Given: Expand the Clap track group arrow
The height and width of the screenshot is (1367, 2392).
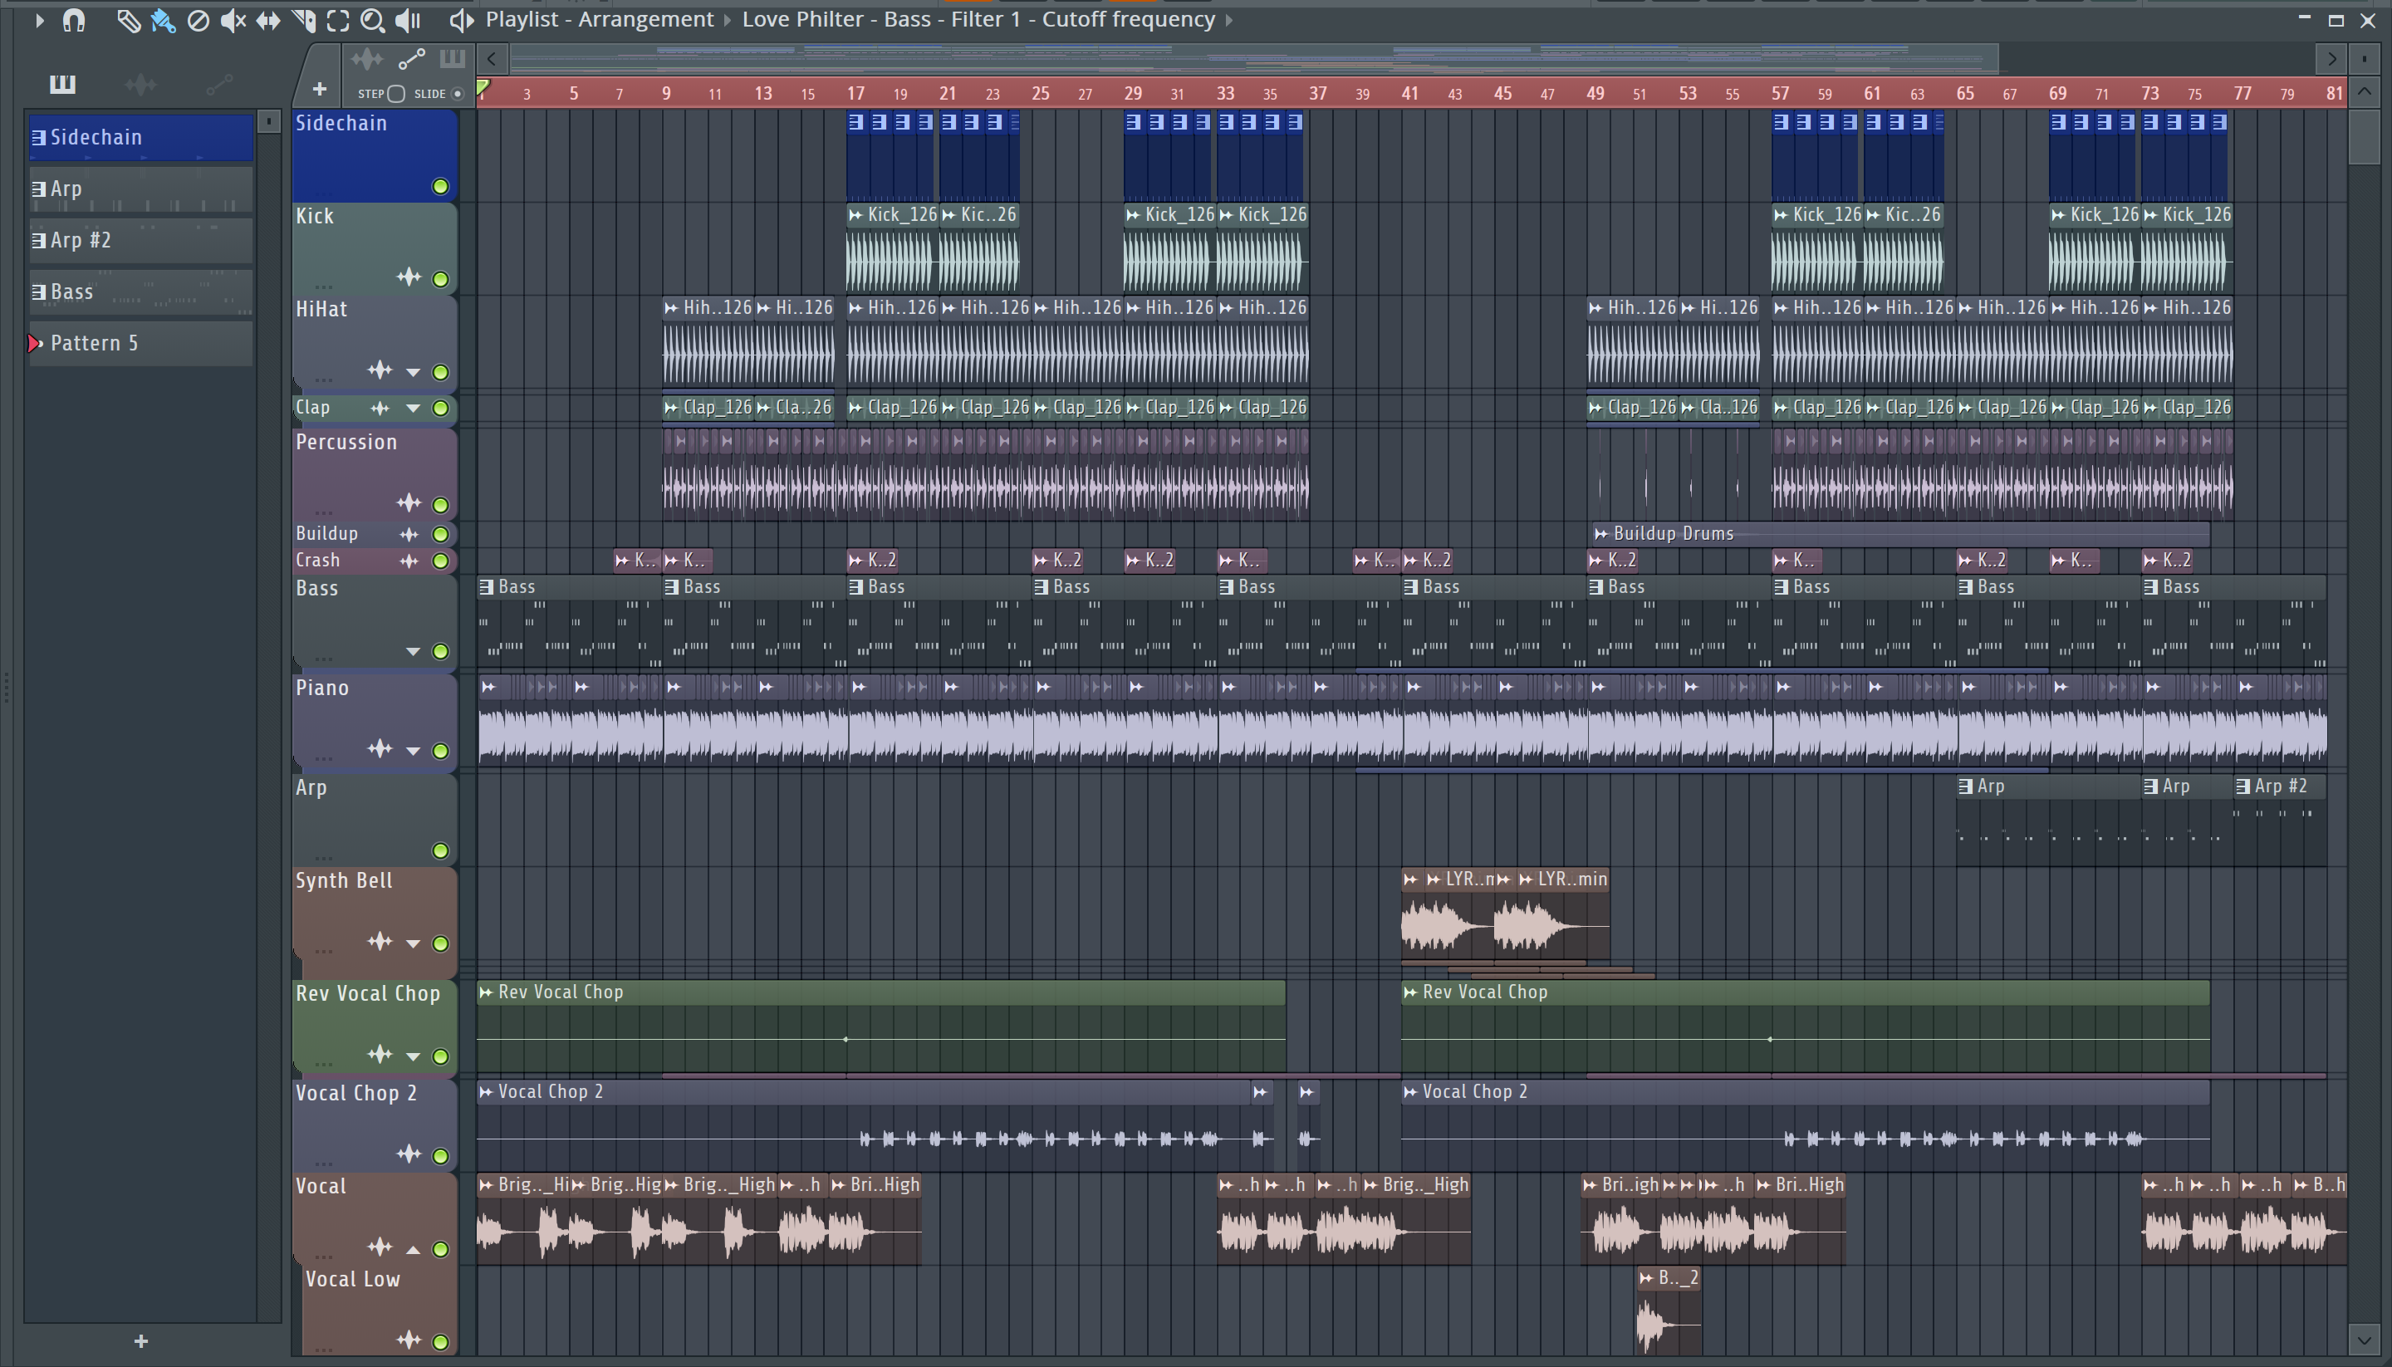Looking at the screenshot, I should [413, 409].
